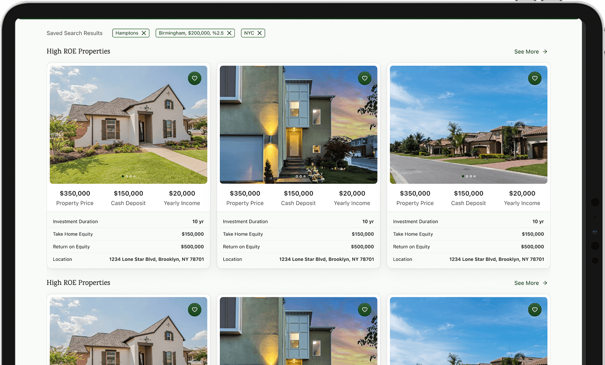The width and height of the screenshot is (605, 365).
Task: Open the palm tree street photo
Action: [468, 124]
